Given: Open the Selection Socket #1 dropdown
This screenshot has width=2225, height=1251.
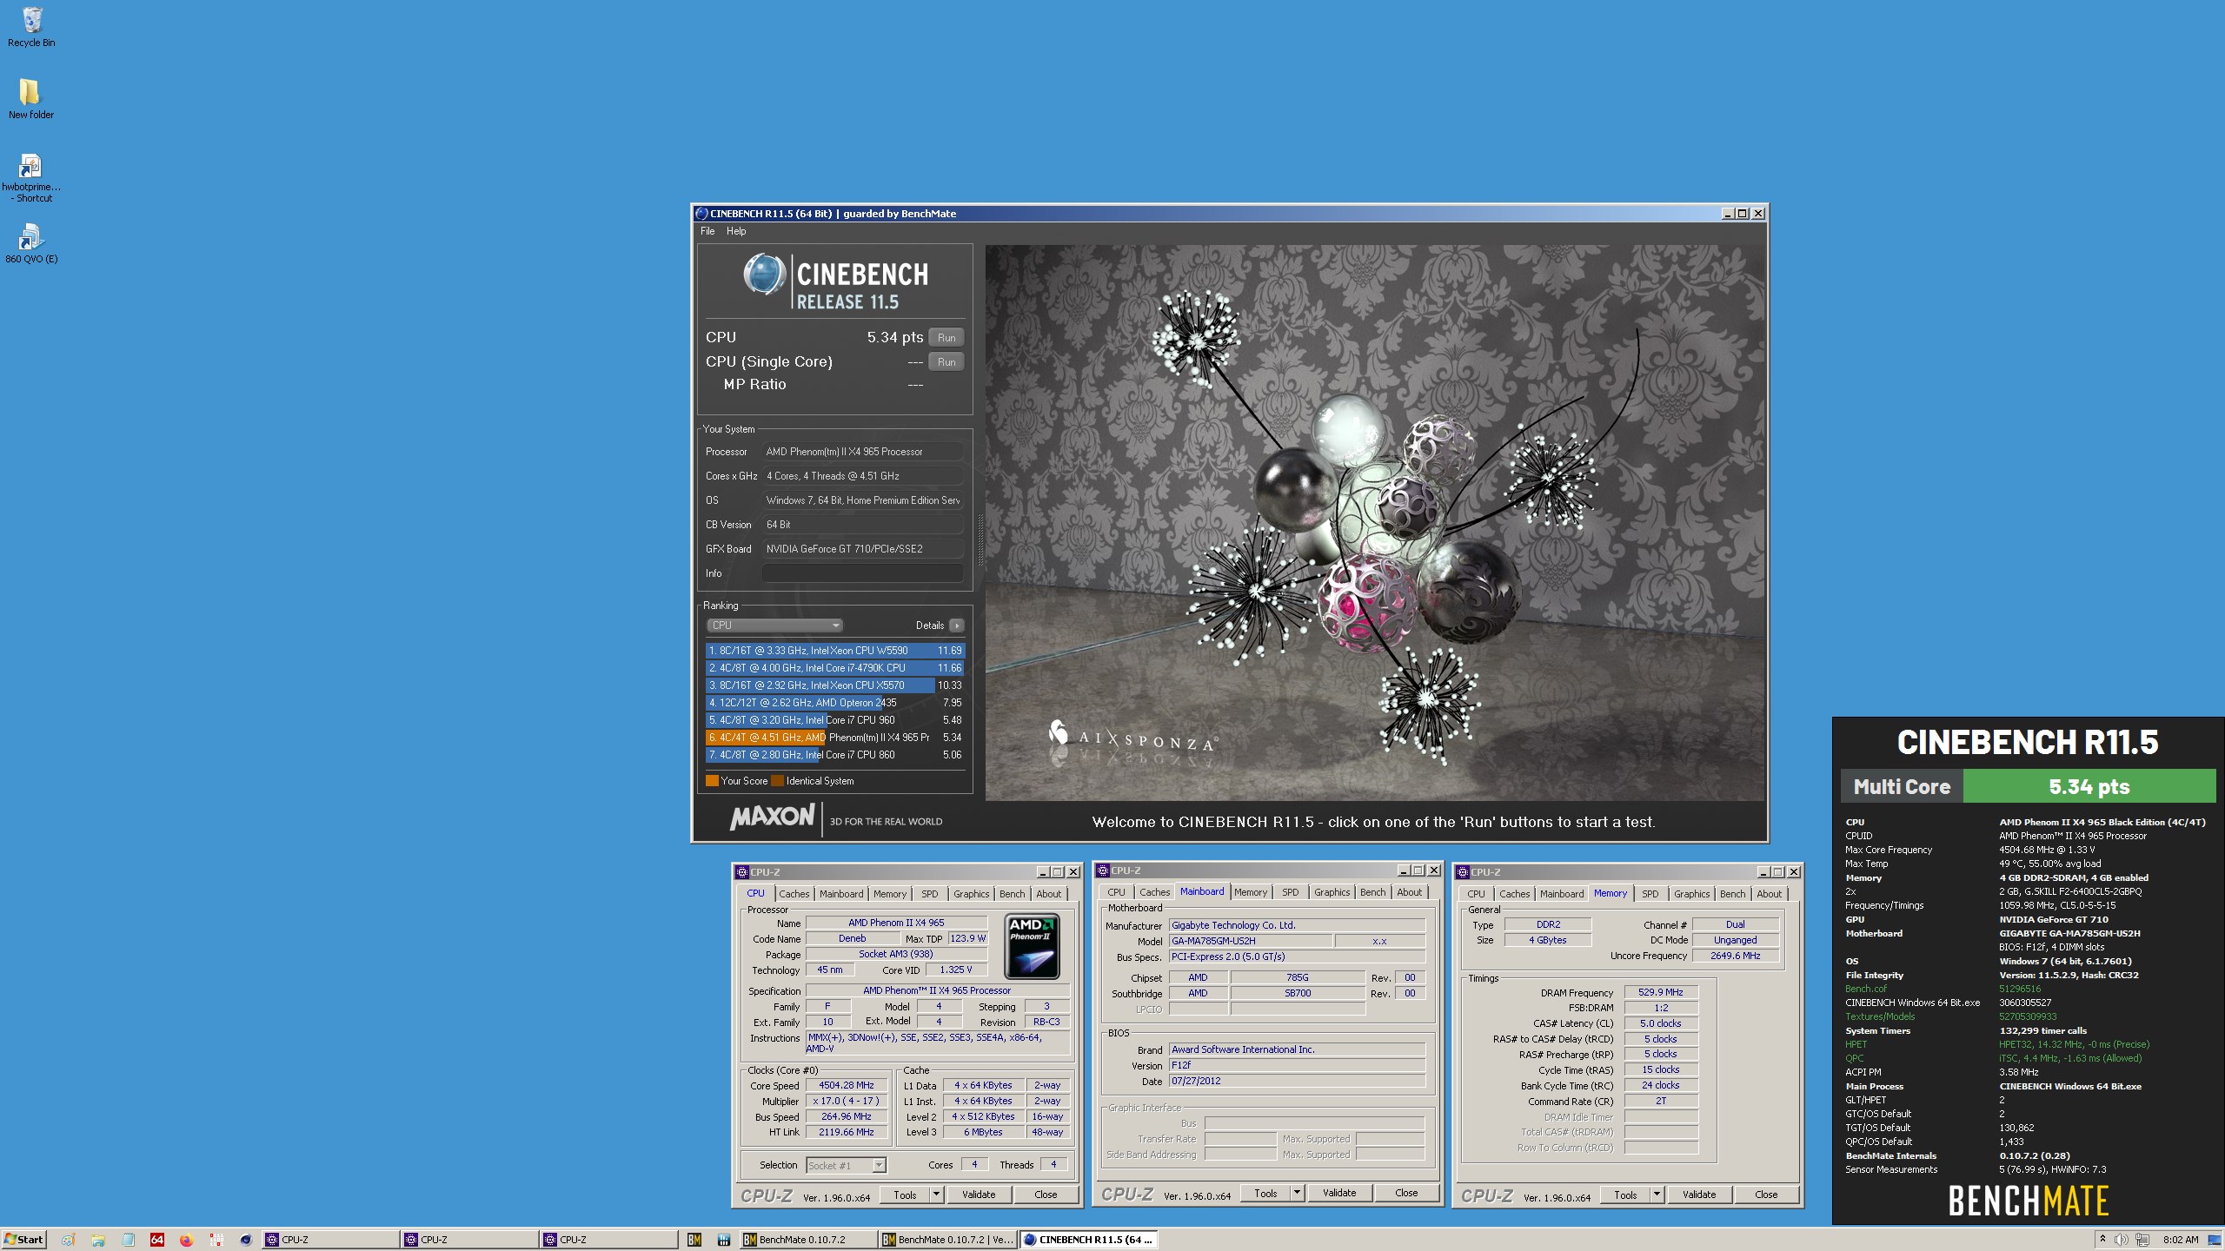Looking at the screenshot, I should tap(846, 1165).
